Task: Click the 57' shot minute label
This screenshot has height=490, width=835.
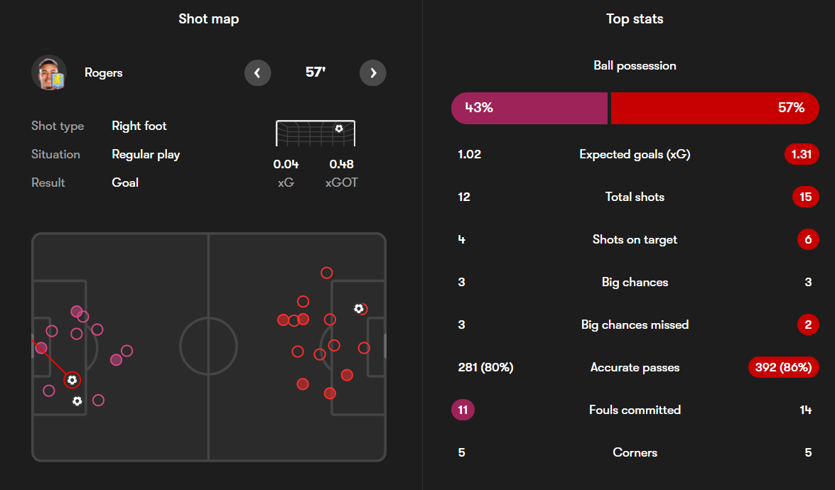Action: 316,72
